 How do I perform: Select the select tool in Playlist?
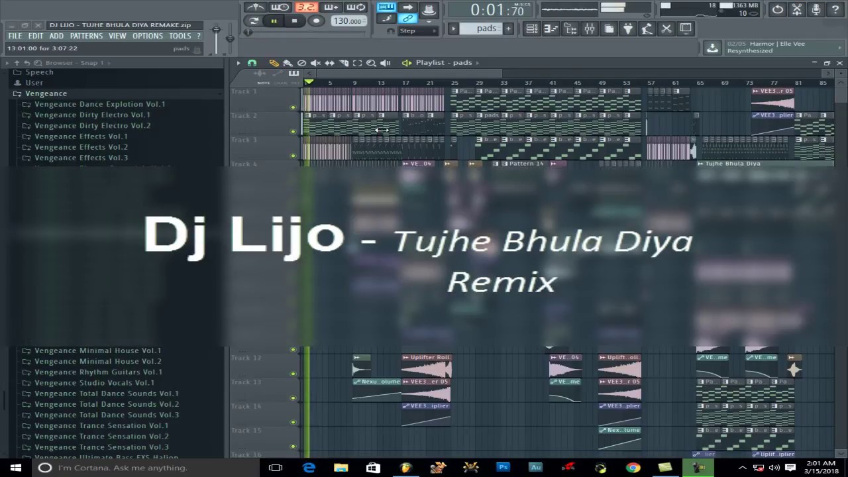357,63
